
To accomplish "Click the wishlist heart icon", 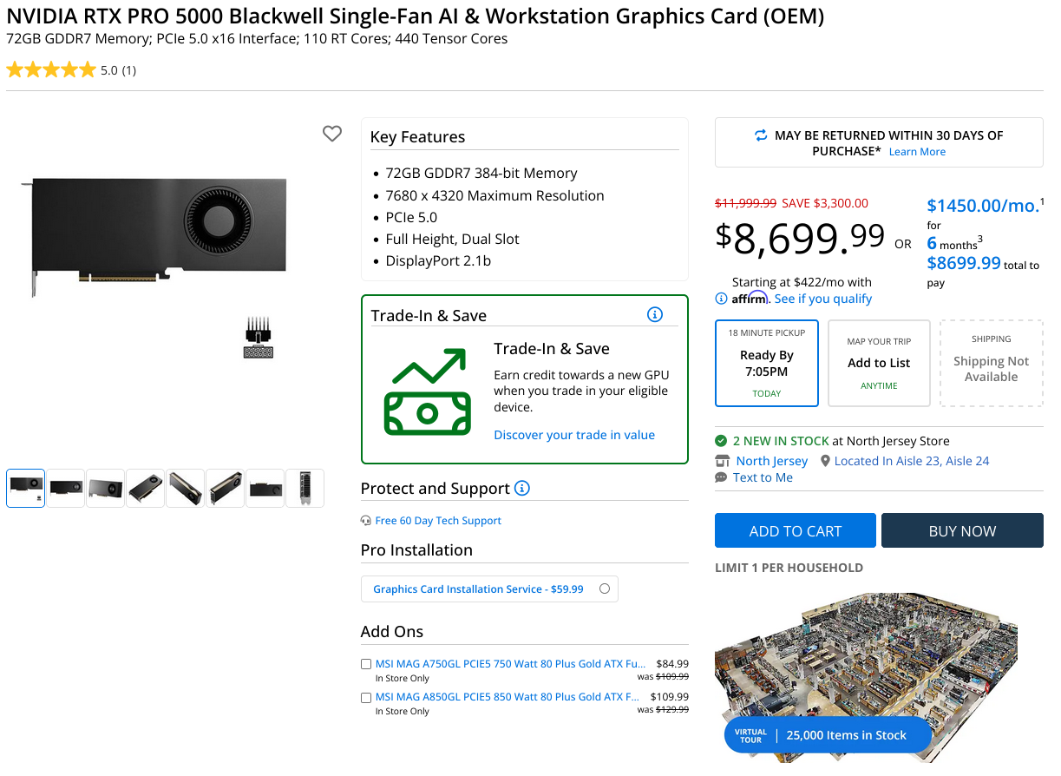I will point(332,134).
